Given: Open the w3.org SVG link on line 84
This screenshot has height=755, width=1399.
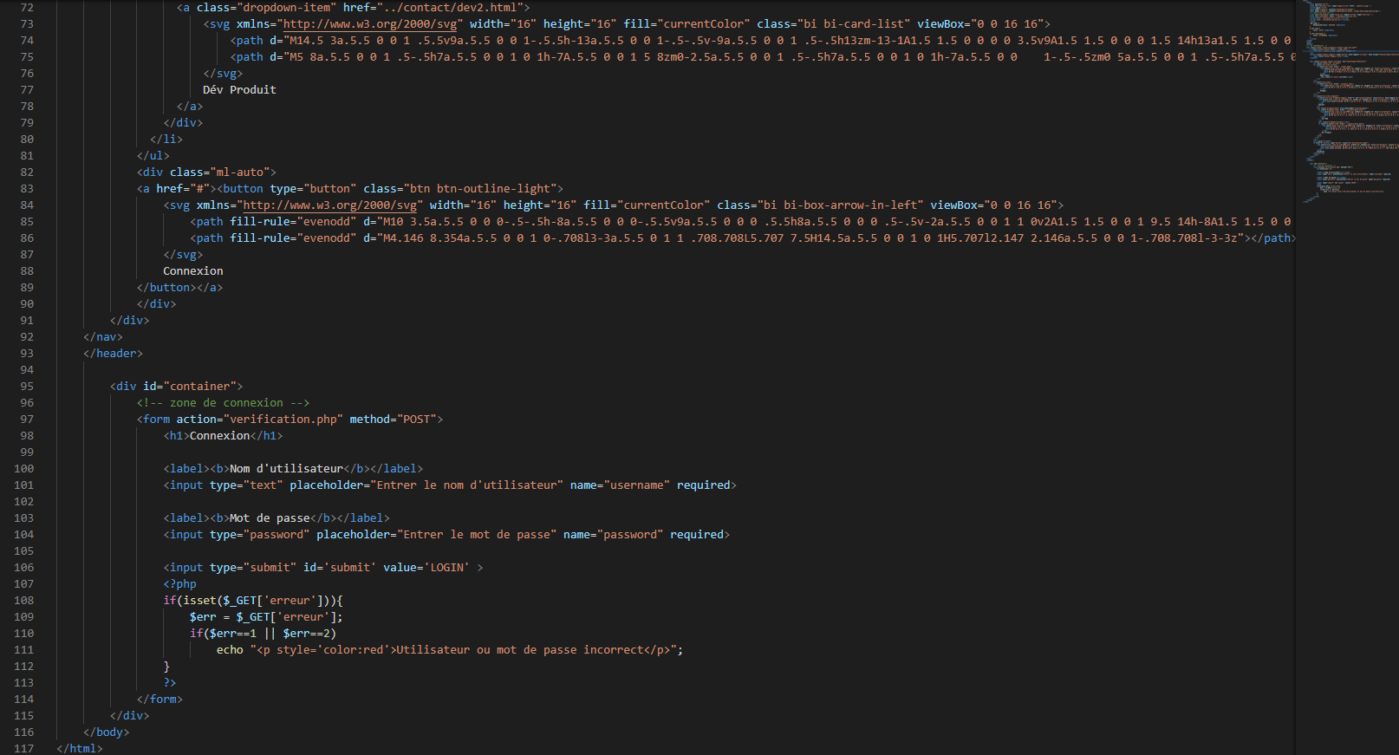Looking at the screenshot, I should click(330, 205).
